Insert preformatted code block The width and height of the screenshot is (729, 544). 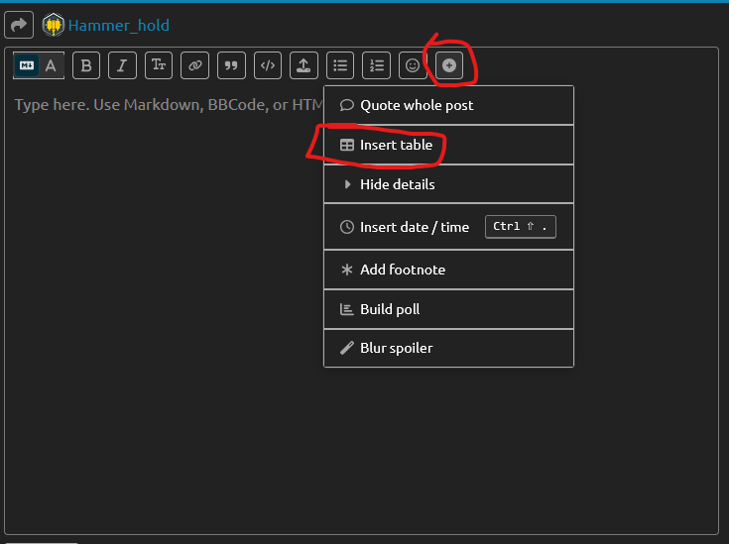tap(268, 65)
